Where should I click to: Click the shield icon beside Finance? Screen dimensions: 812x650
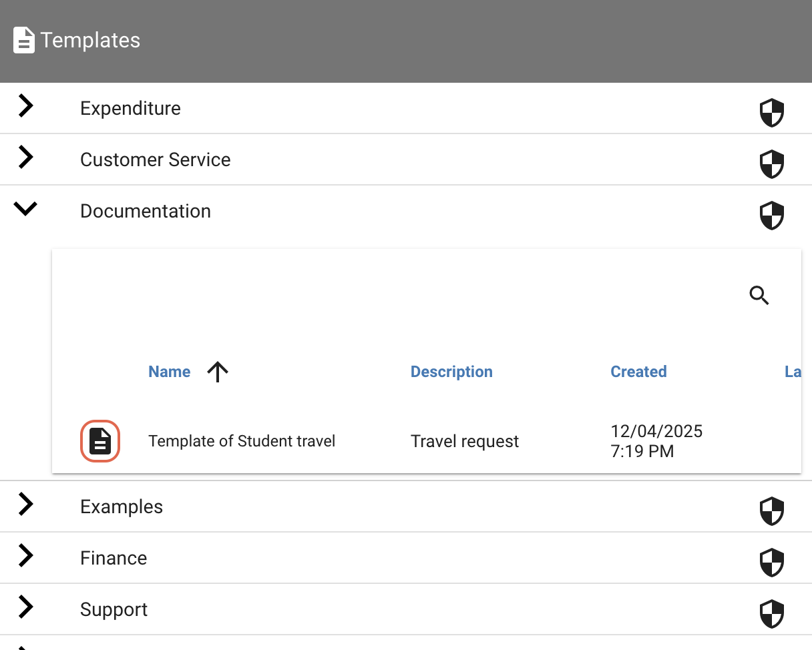[771, 562]
